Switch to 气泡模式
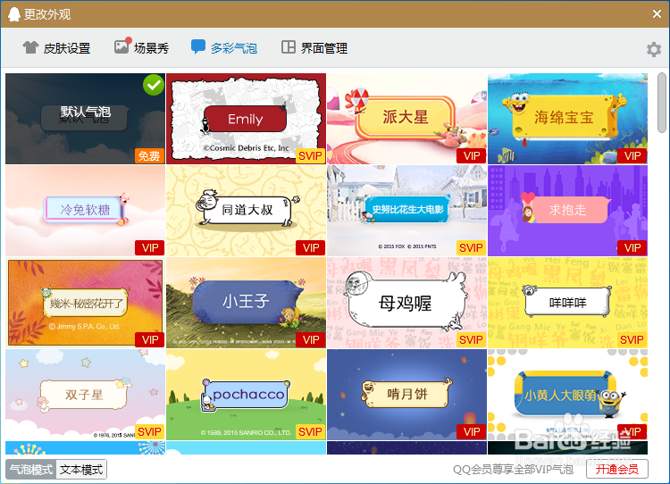 coord(30,470)
